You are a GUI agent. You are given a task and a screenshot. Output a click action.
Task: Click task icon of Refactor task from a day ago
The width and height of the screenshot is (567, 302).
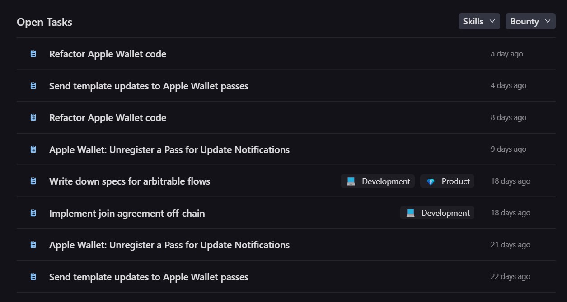[33, 54]
